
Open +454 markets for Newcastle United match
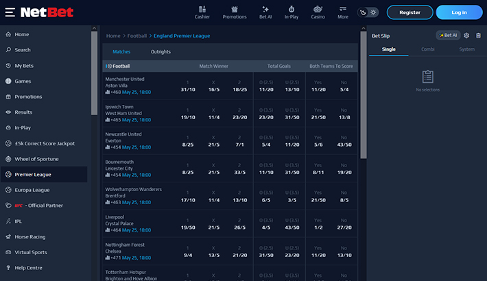coord(113,147)
